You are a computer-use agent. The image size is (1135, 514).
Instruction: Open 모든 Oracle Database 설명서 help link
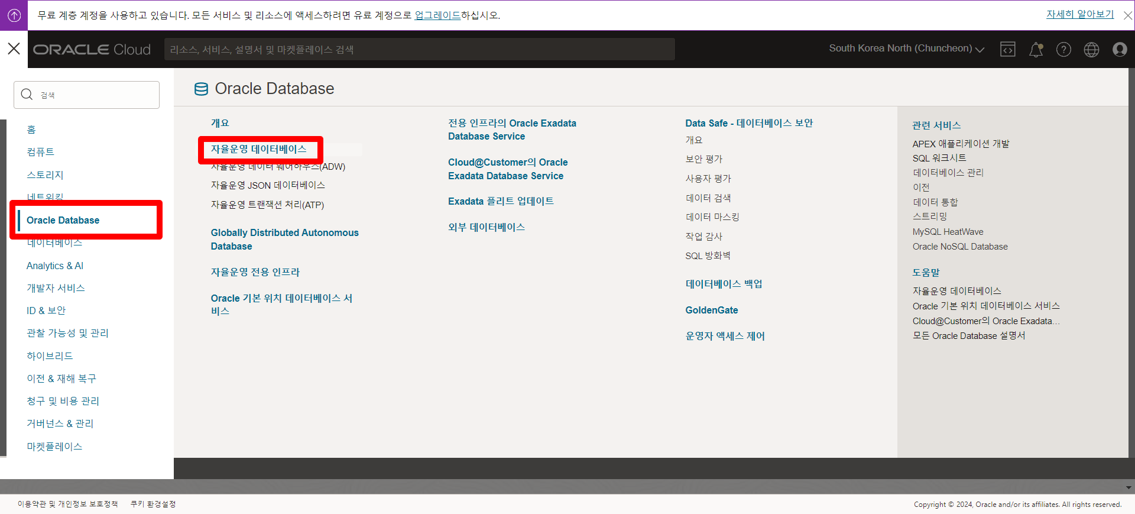[x=969, y=335]
